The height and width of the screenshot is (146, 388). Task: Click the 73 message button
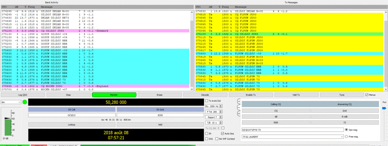click(345, 123)
